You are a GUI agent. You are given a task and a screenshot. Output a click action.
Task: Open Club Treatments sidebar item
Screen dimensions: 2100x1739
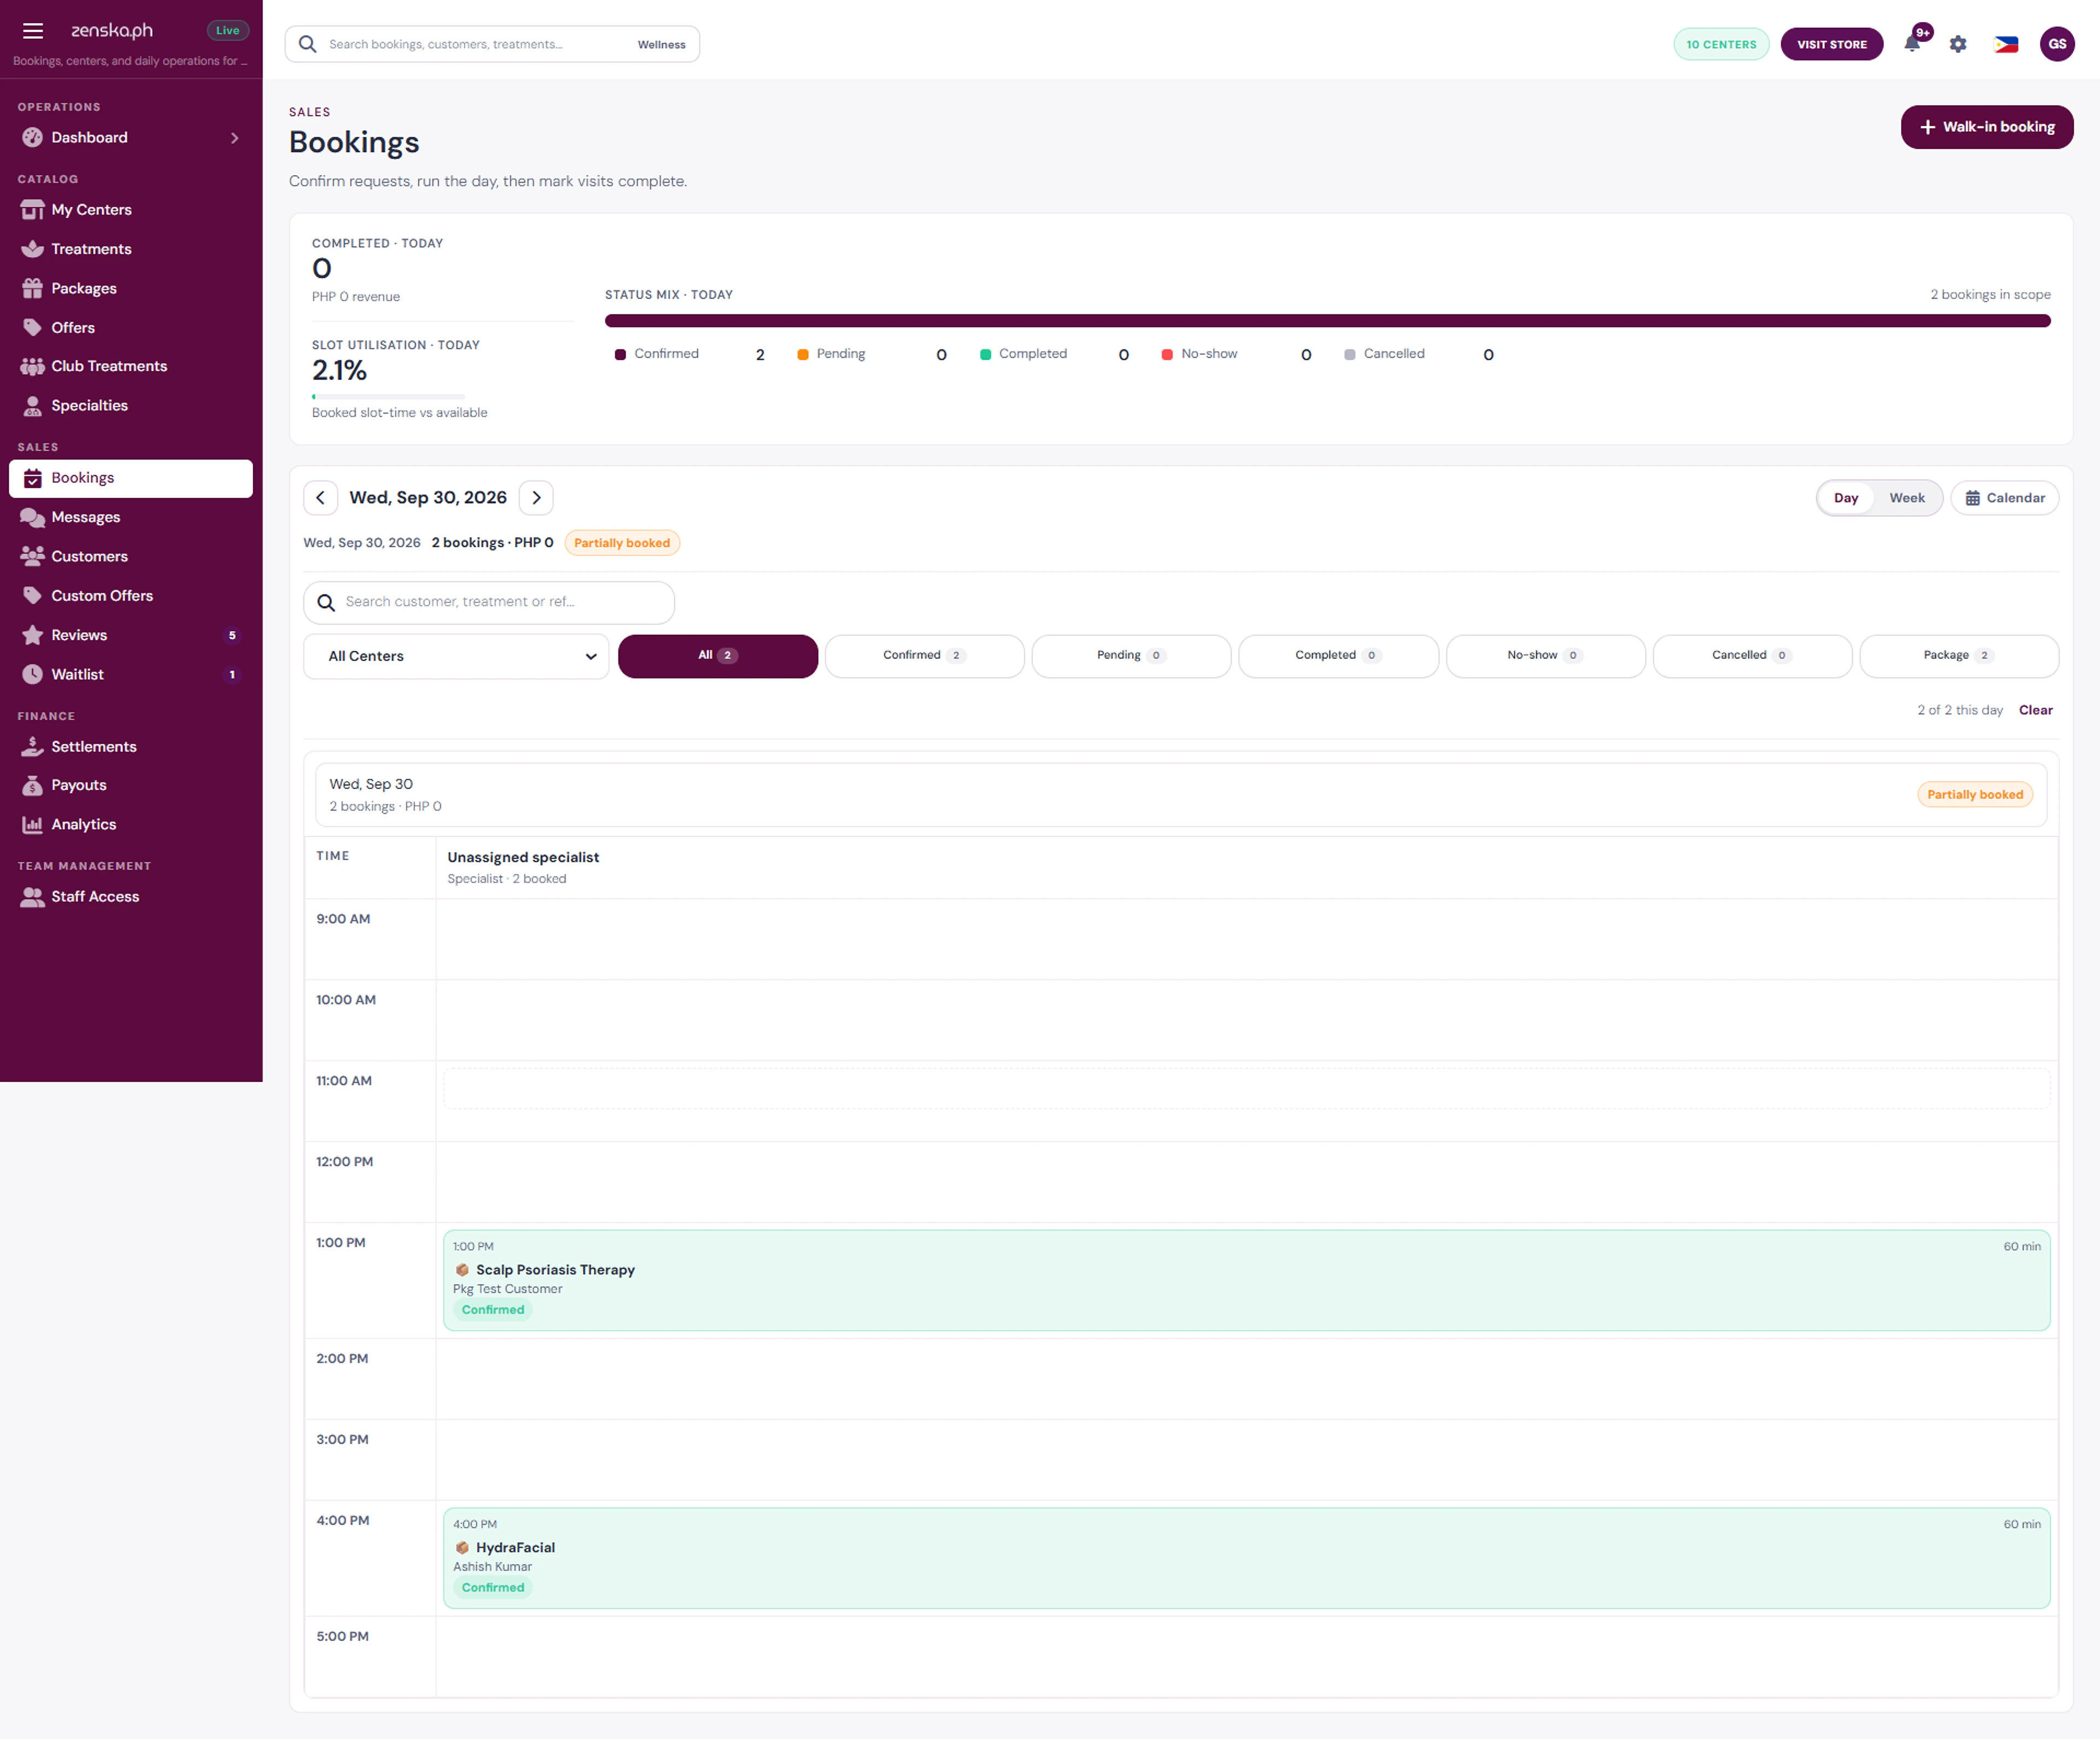point(131,366)
